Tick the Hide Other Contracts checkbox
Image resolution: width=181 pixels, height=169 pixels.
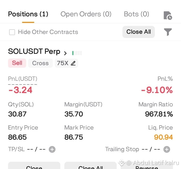(x=12, y=32)
